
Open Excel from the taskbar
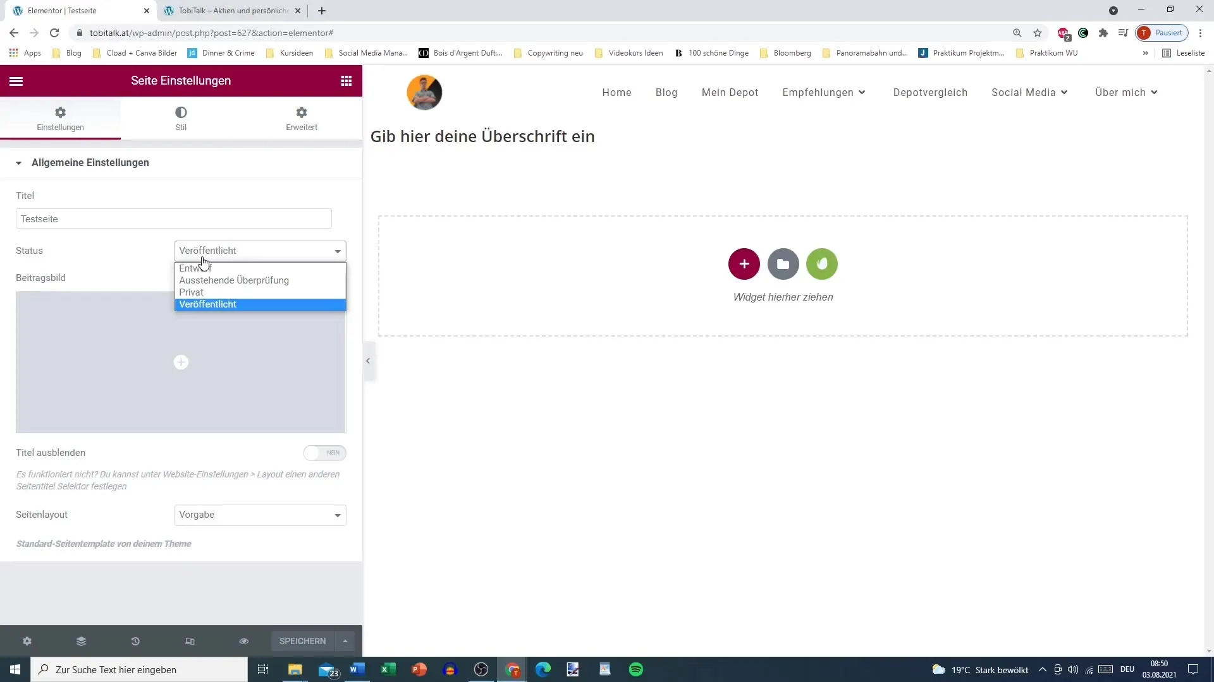388,669
